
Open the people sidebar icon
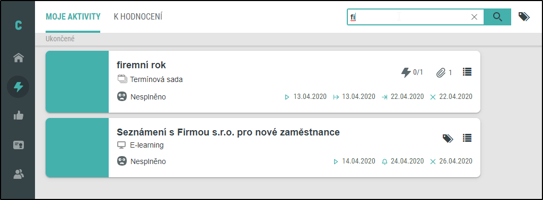coord(18,174)
